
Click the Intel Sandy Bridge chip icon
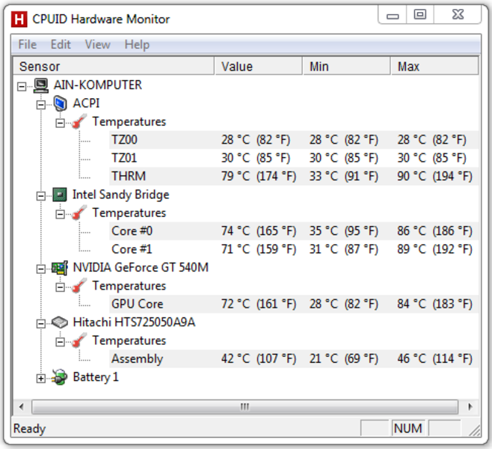[60, 195]
